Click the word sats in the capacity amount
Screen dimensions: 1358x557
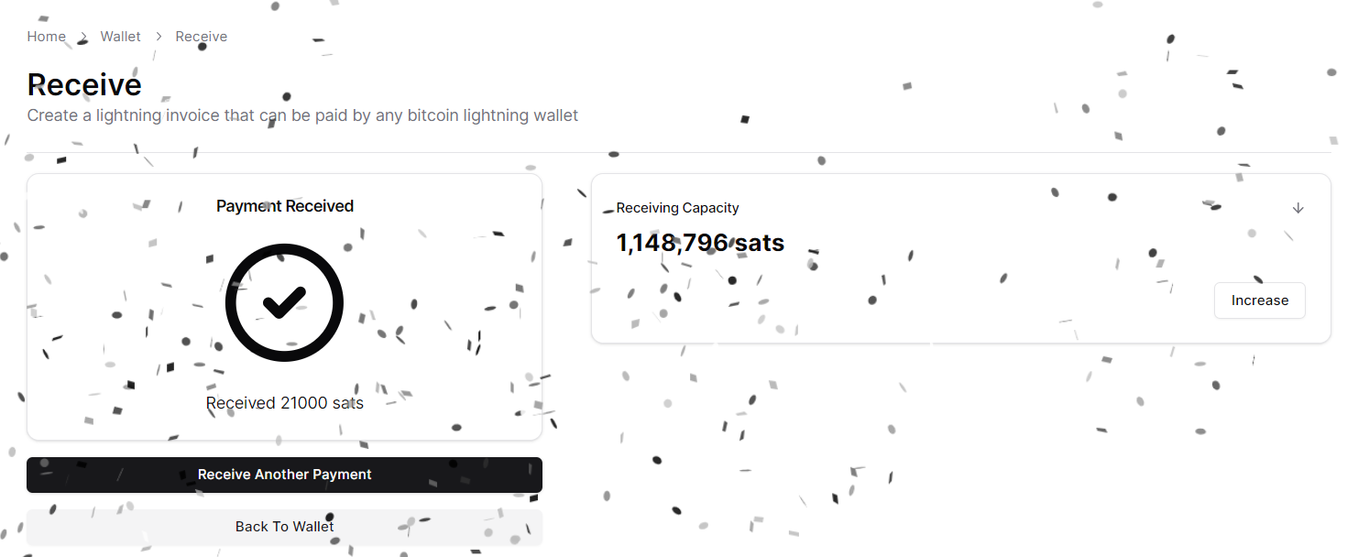pyautogui.click(x=760, y=243)
